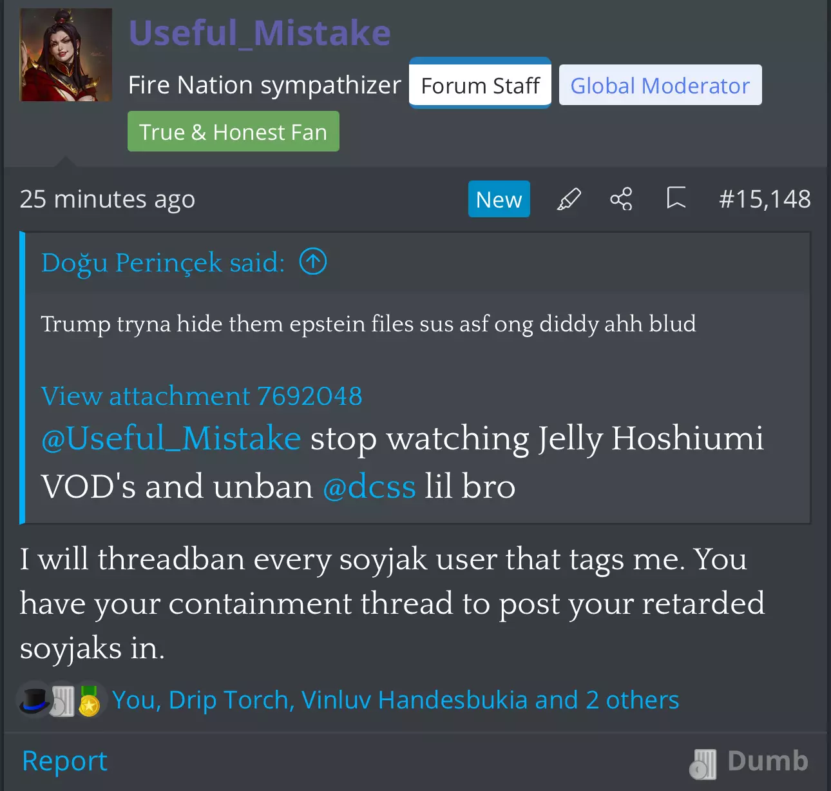Open the list of users who reacted
This screenshot has width=831, height=791.
tap(396, 700)
